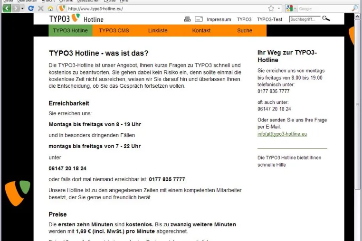Click the TYPO3 favicon in the address bar
362x241 pixels.
click(62, 9)
